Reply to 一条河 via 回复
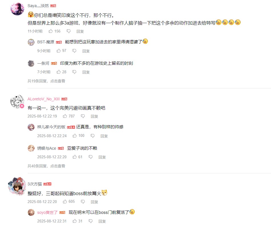271x227 pixels. (x=86, y=72)
